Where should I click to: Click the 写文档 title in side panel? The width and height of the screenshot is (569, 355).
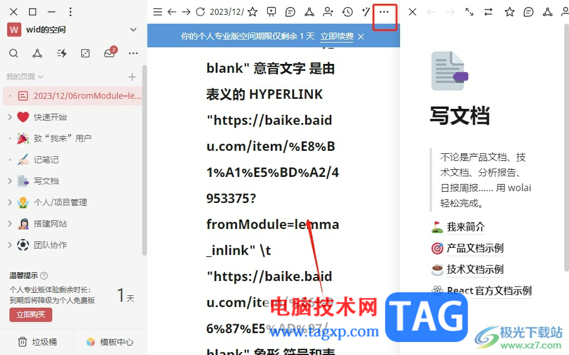[x=460, y=115]
